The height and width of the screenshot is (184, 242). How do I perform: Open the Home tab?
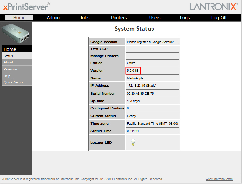point(19,18)
